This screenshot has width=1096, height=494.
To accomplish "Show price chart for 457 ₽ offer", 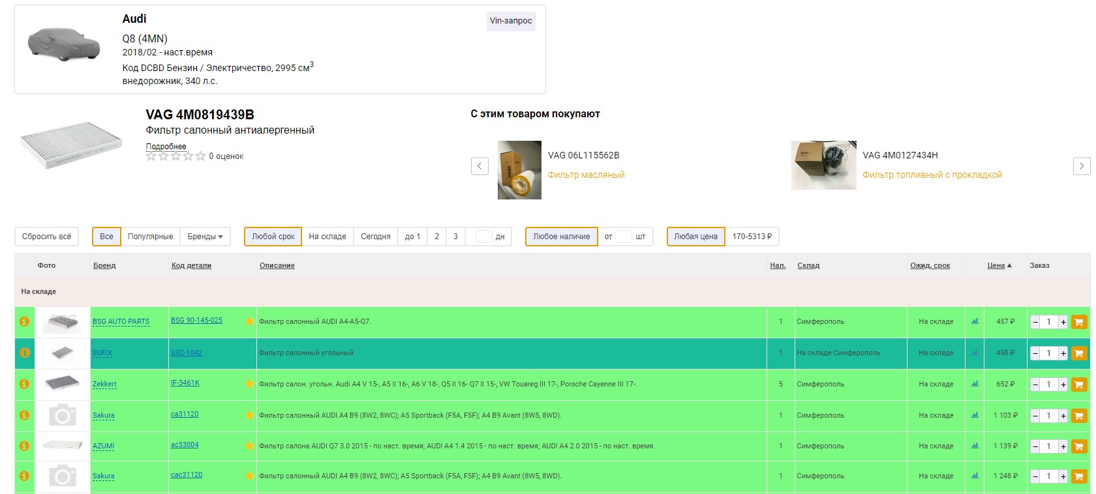I will click(975, 321).
